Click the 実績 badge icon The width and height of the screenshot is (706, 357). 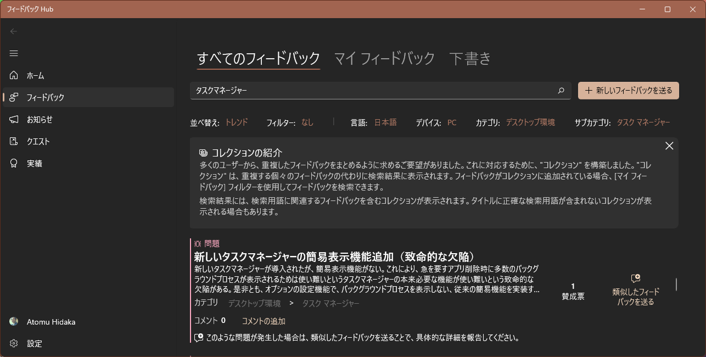[x=14, y=163]
